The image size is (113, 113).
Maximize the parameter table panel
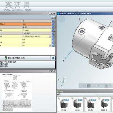(x=52, y=14)
